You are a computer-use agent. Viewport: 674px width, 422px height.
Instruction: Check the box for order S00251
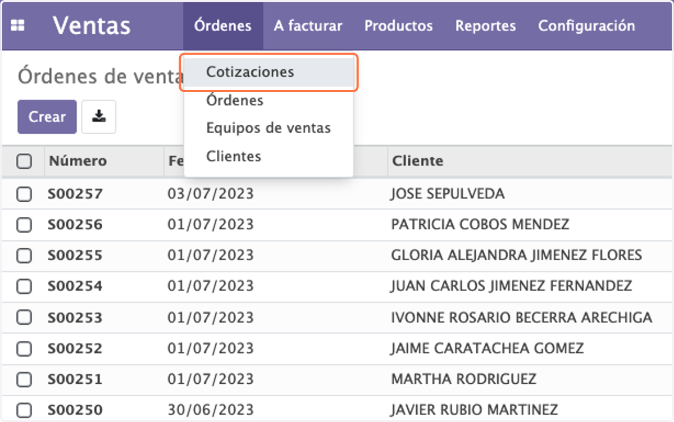[x=24, y=379]
